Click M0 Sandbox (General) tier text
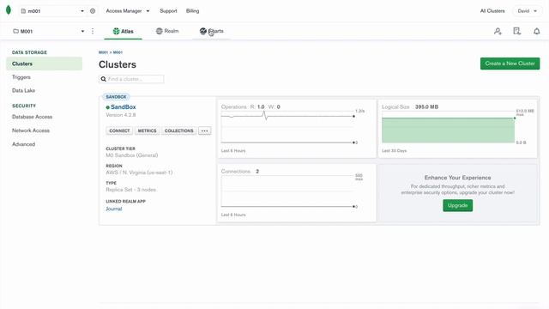This screenshot has width=549, height=309. 131,155
